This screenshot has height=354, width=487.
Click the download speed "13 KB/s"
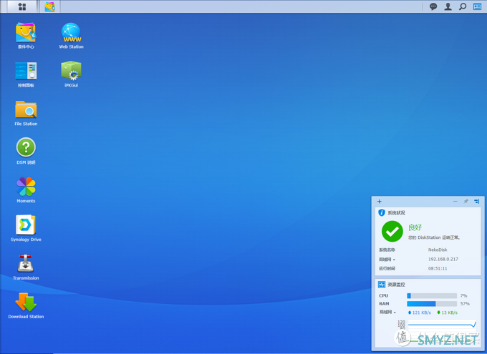click(x=447, y=313)
